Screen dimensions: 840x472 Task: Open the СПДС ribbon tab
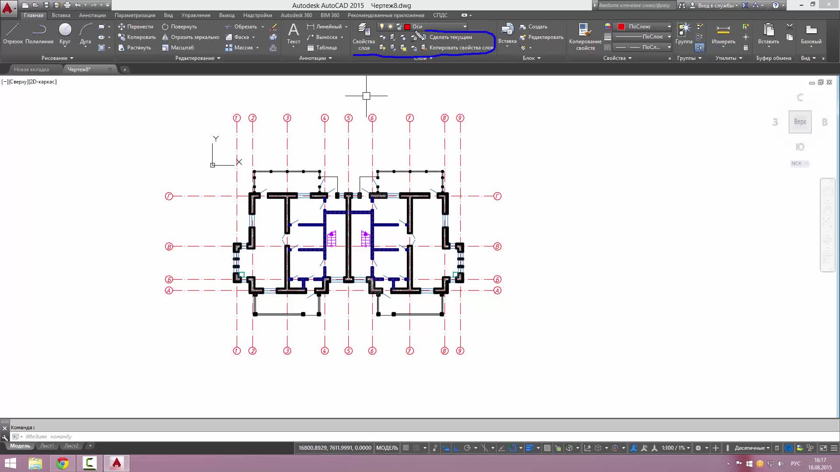440,15
